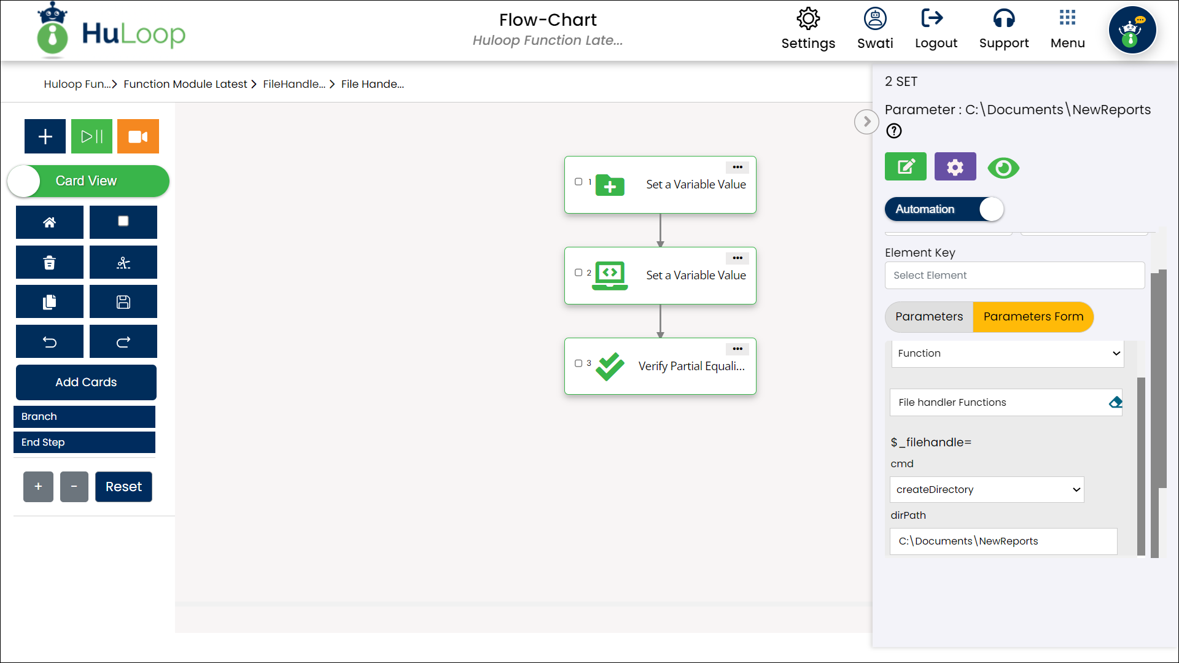Open the Settings gear icon

[x=808, y=18]
